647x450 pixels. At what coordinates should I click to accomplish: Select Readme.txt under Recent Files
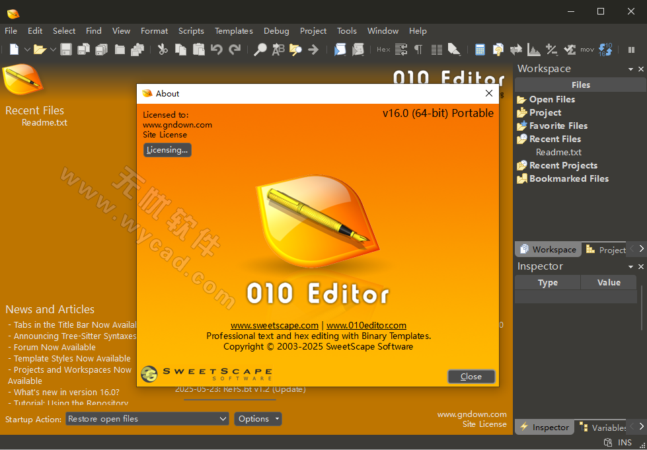pos(560,152)
